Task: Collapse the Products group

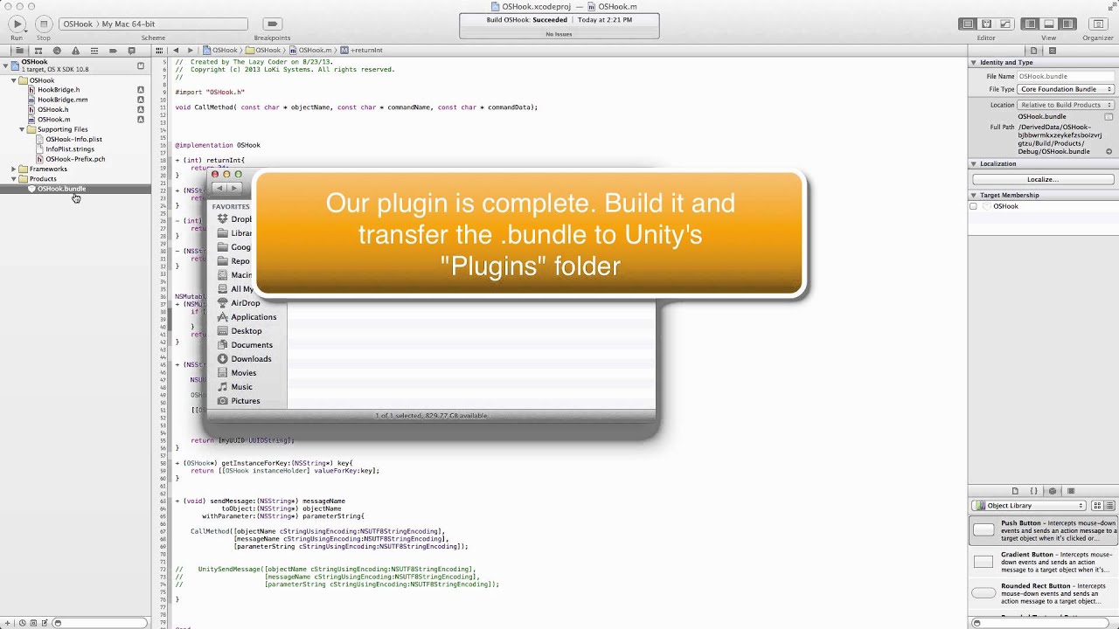Action: point(13,178)
